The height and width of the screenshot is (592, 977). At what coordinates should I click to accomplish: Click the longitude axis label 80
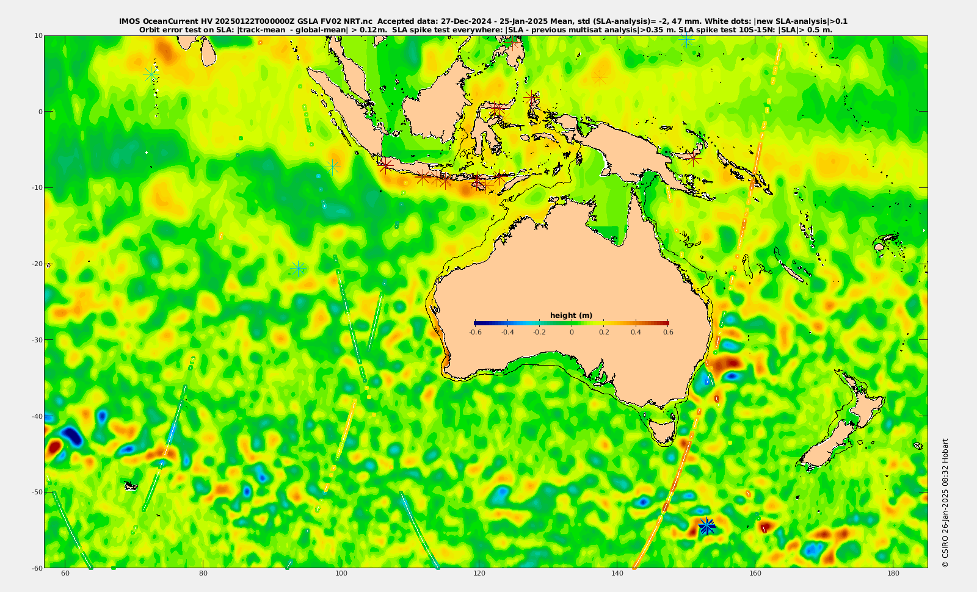pos(203,574)
